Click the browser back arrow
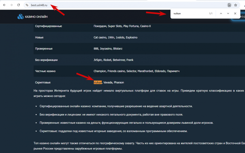Screen dimensions: 245x153 click(4, 5)
